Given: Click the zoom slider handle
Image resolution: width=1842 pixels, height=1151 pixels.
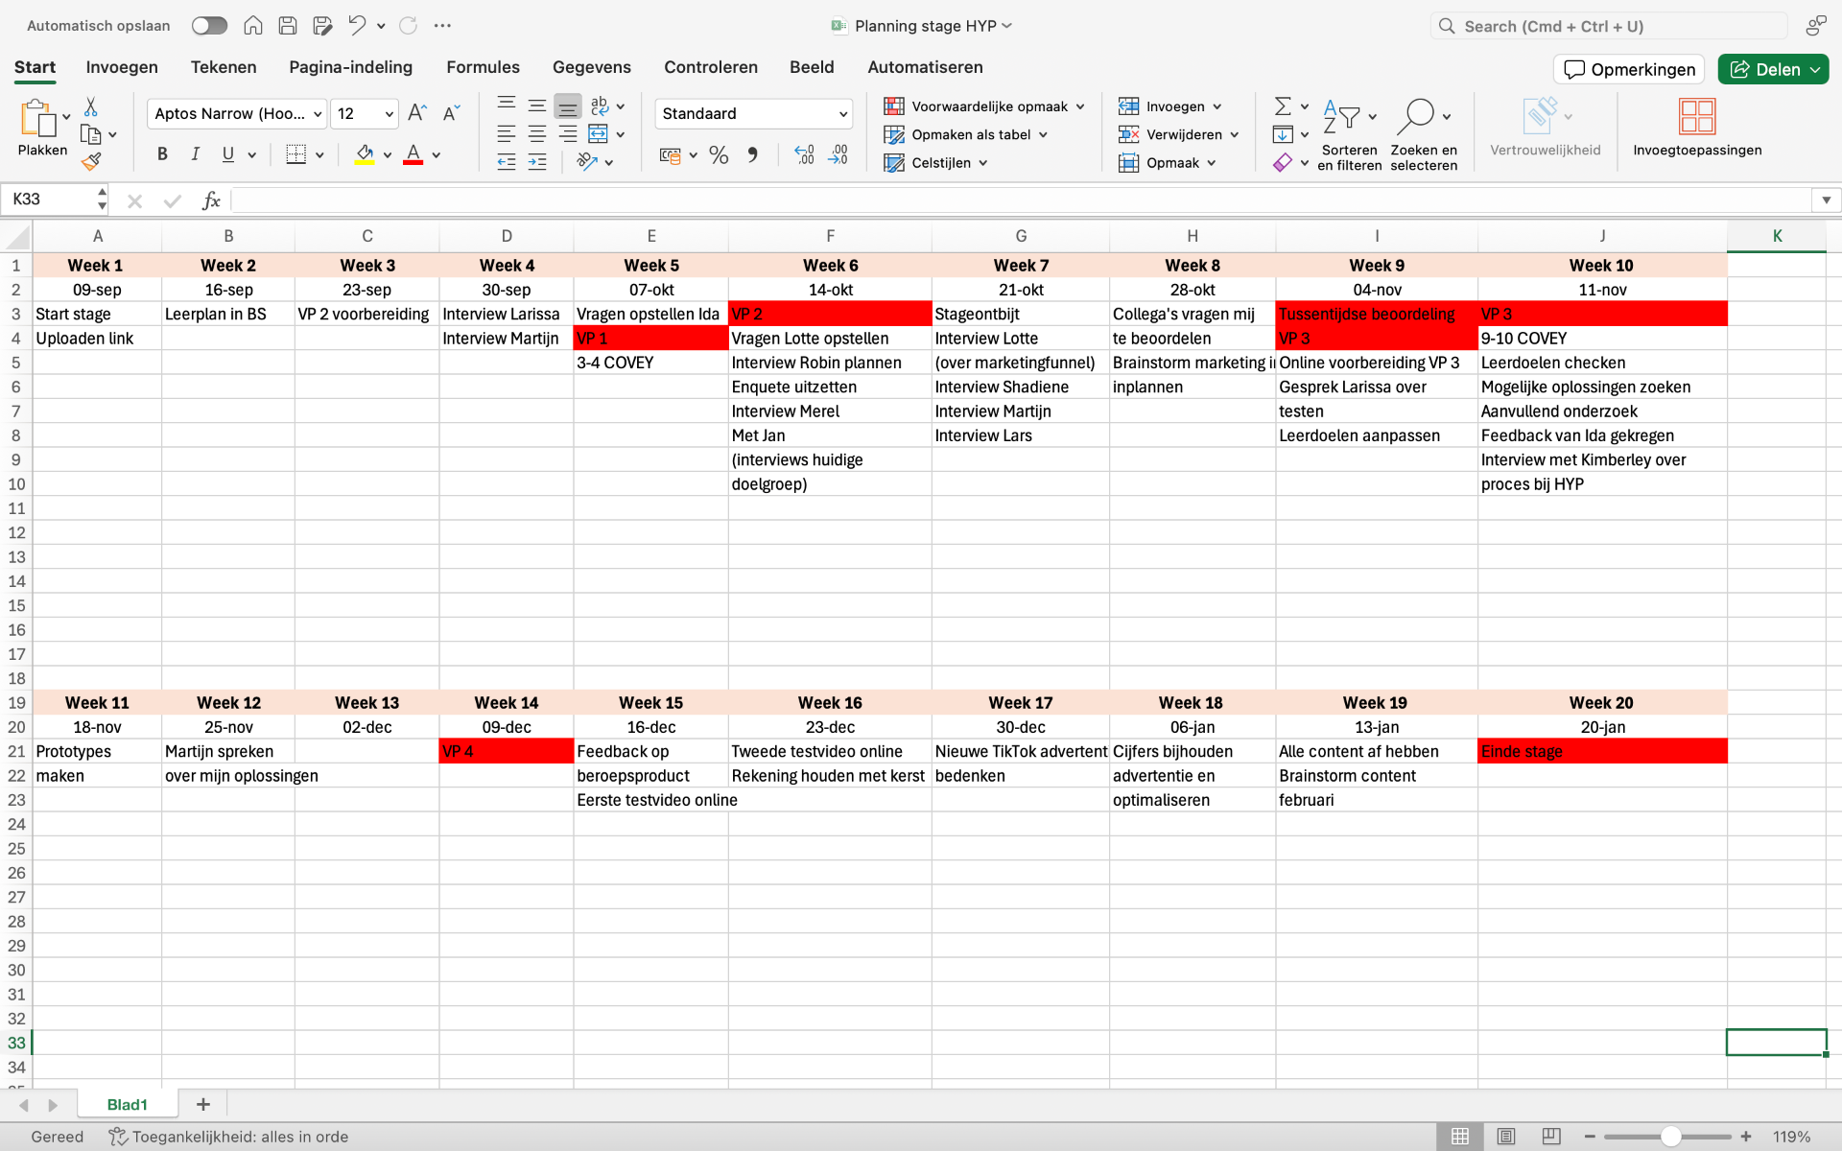Looking at the screenshot, I should [x=1670, y=1137].
